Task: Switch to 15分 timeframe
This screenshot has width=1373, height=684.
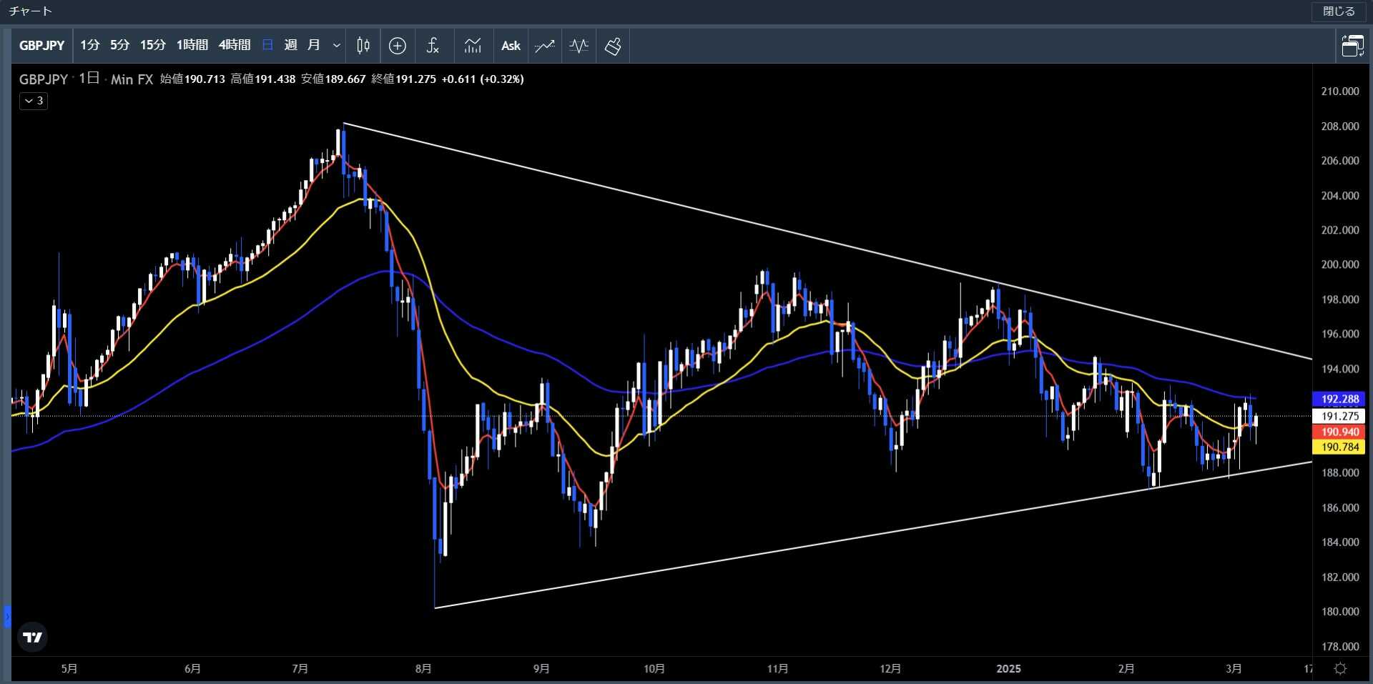Action: tap(153, 45)
